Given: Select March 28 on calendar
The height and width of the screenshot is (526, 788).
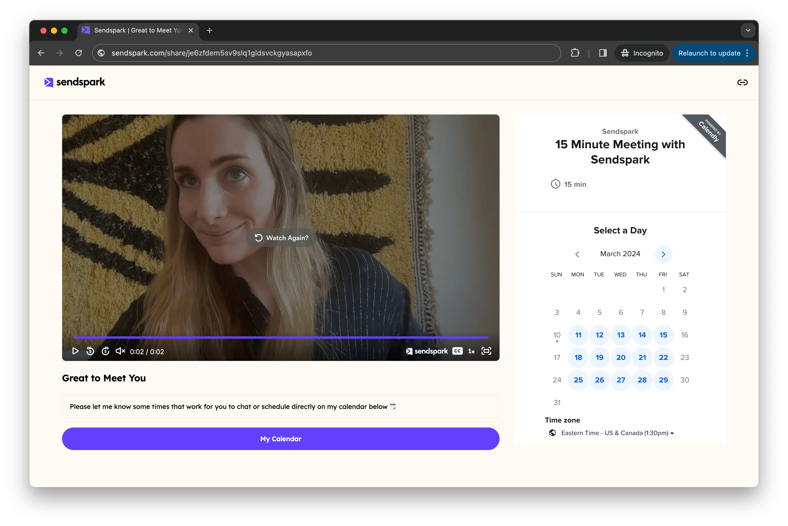Looking at the screenshot, I should coord(642,380).
